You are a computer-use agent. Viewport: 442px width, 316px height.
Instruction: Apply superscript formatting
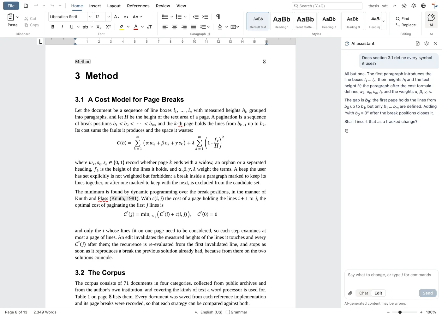point(108,27)
